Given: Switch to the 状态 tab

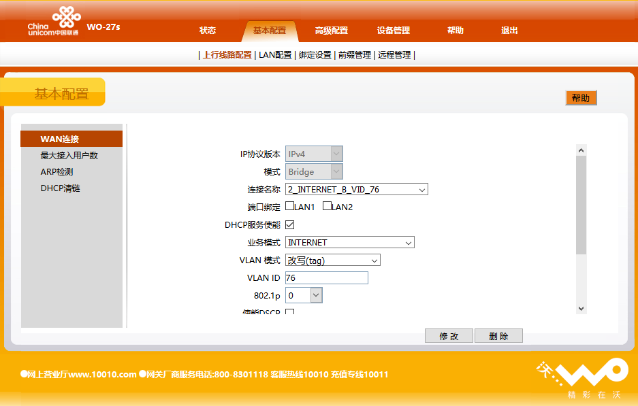Looking at the screenshot, I should pyautogui.click(x=208, y=31).
